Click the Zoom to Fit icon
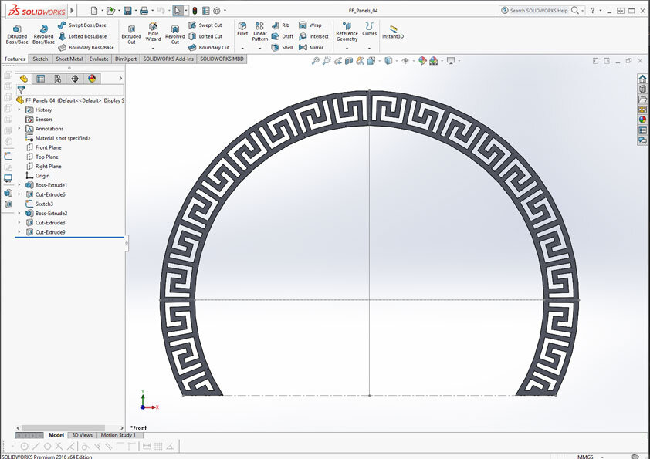The width and height of the screenshot is (650, 459). (316, 61)
